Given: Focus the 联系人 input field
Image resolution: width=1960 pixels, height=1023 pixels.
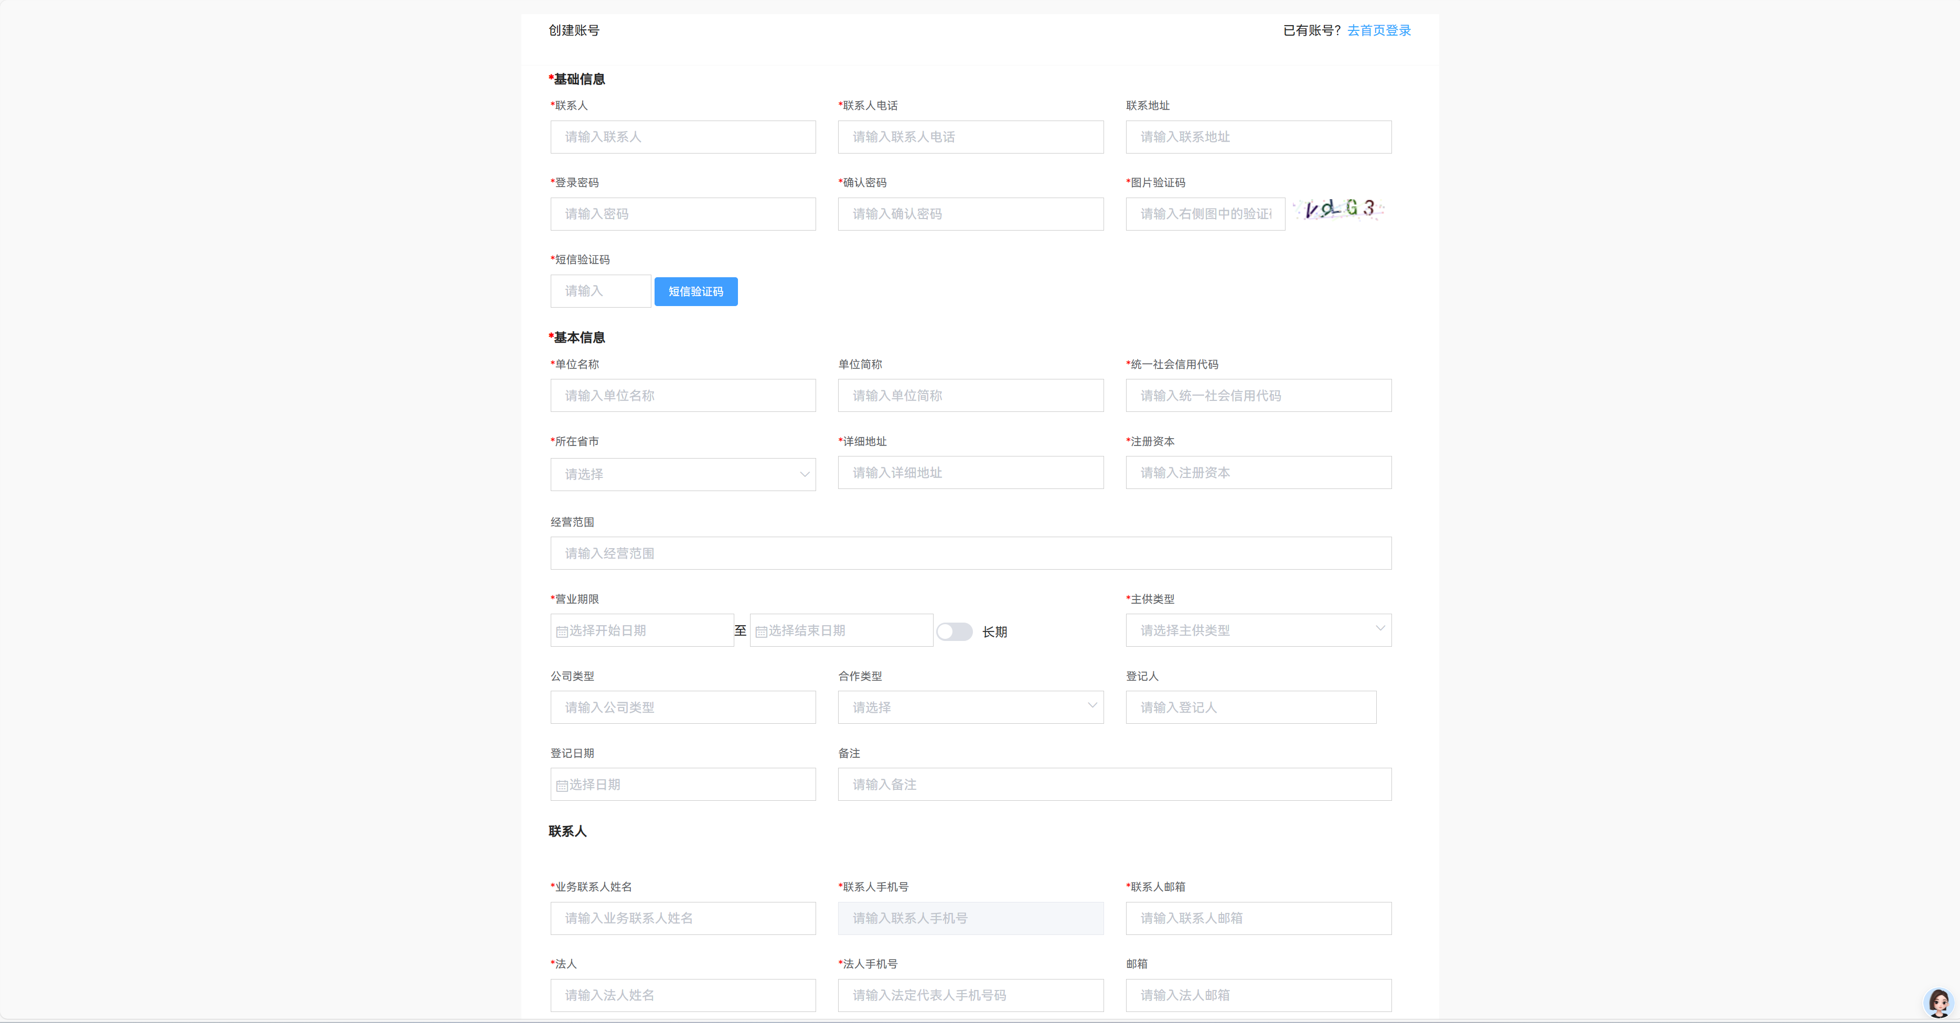Looking at the screenshot, I should point(683,137).
